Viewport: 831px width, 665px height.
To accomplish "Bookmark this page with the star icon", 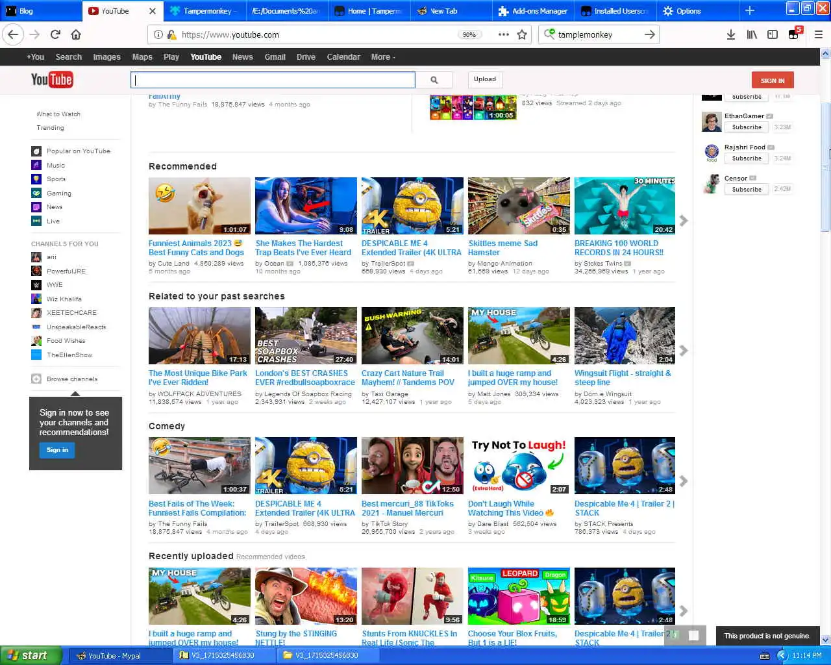I will tap(522, 34).
